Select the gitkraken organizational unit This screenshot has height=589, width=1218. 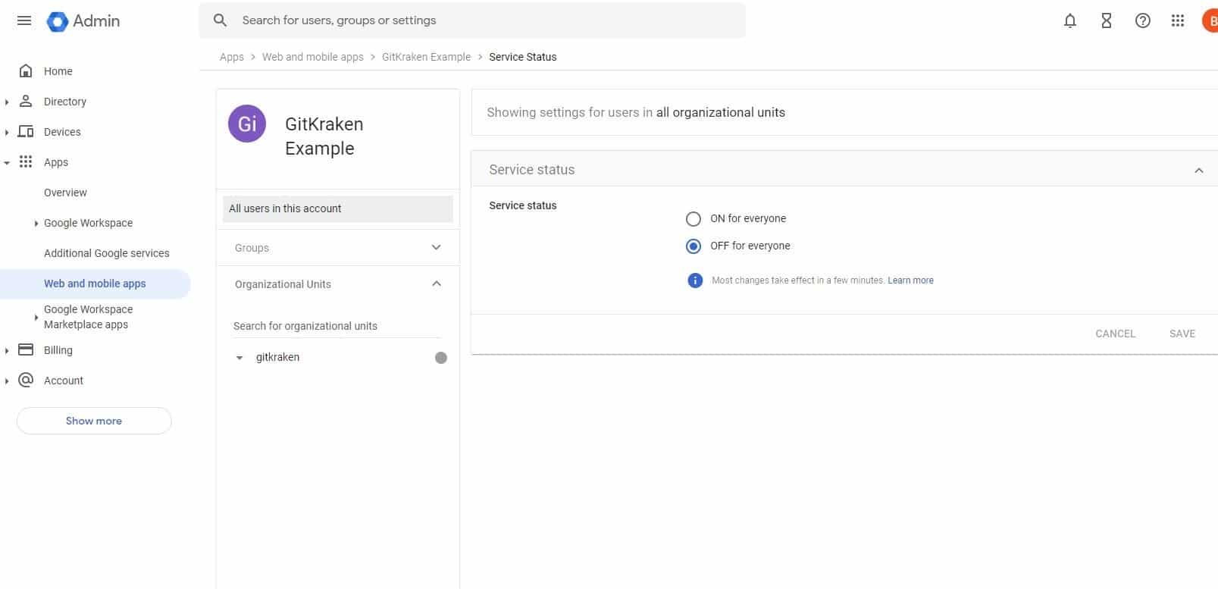(277, 358)
